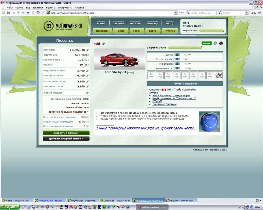Click 'добавить в чёрный список' button
This screenshot has width=263, height=210.
click(x=66, y=139)
